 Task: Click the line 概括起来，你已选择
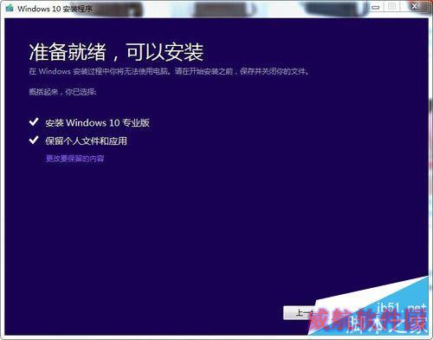point(62,92)
